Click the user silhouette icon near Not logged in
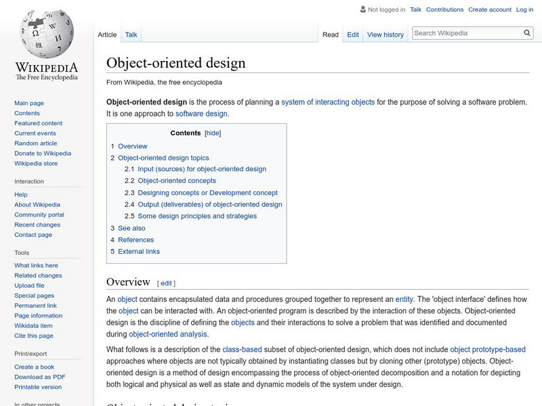This screenshot has height=406, width=542. coord(363,9)
